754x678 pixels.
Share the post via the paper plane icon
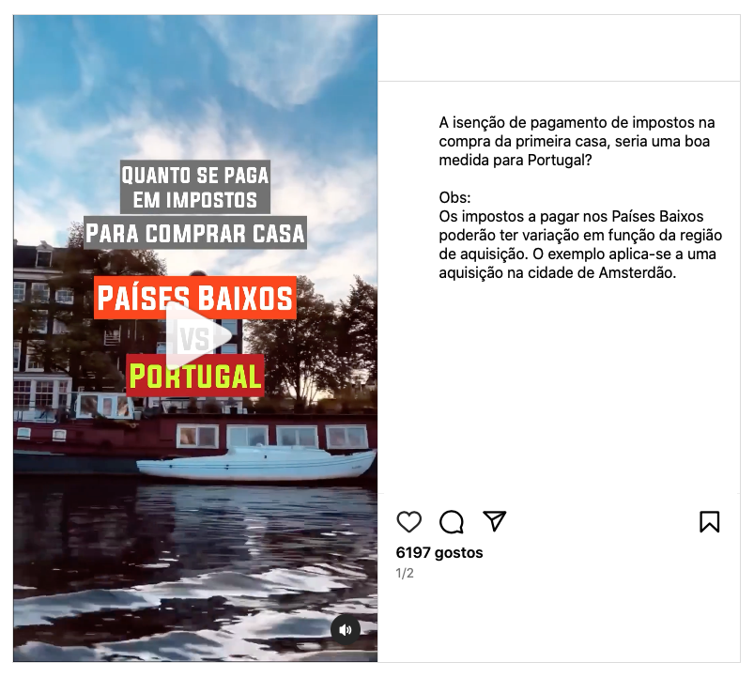[x=495, y=521]
